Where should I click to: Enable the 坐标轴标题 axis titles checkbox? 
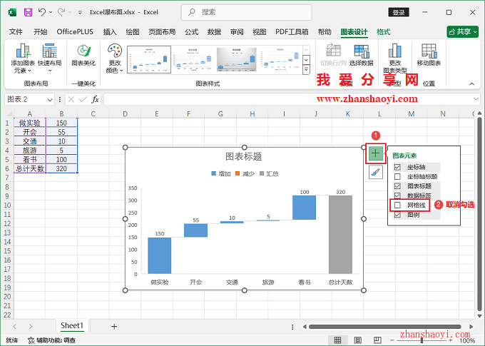pyautogui.click(x=398, y=176)
